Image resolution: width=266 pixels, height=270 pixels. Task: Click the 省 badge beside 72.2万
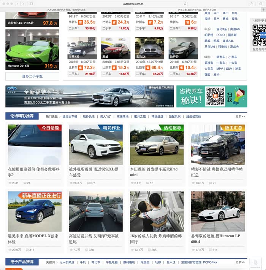tap(80, 68)
